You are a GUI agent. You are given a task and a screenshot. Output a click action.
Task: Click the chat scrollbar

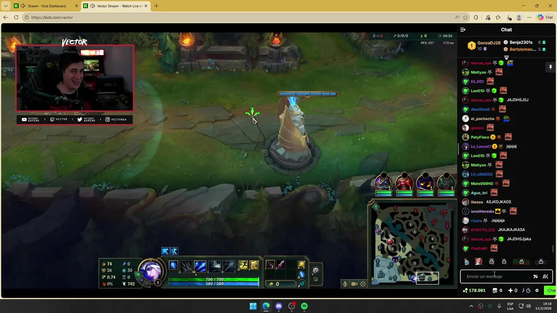pos(554,249)
